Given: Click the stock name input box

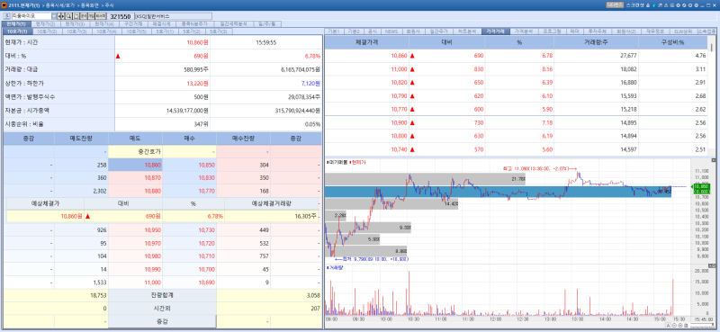Looking at the screenshot, I should (31, 16).
